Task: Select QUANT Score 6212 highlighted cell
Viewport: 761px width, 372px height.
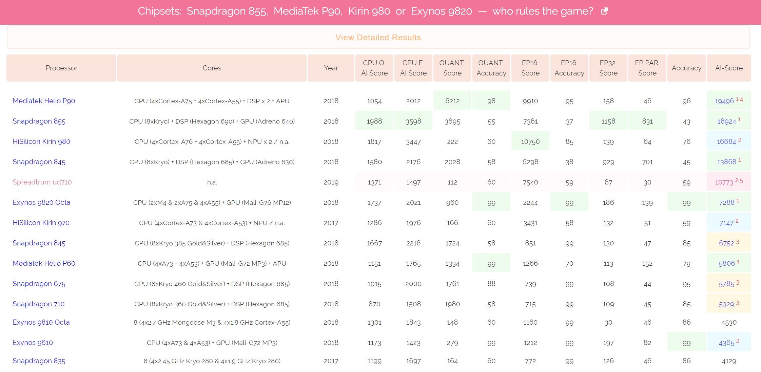Action: (x=452, y=100)
